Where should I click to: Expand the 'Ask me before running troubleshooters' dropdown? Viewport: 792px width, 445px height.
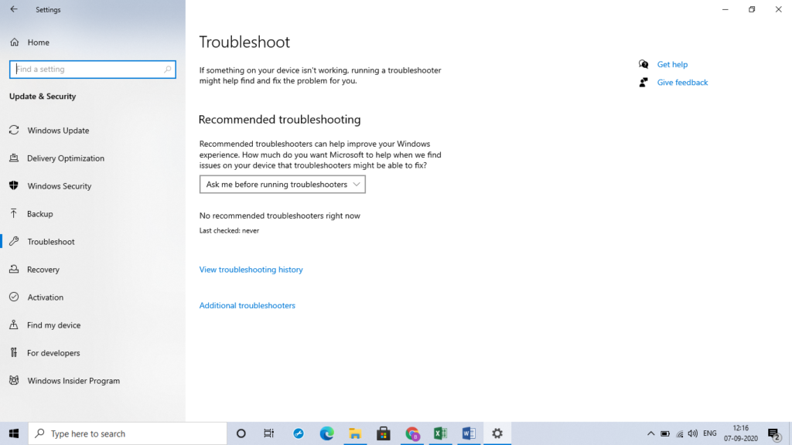pos(282,185)
